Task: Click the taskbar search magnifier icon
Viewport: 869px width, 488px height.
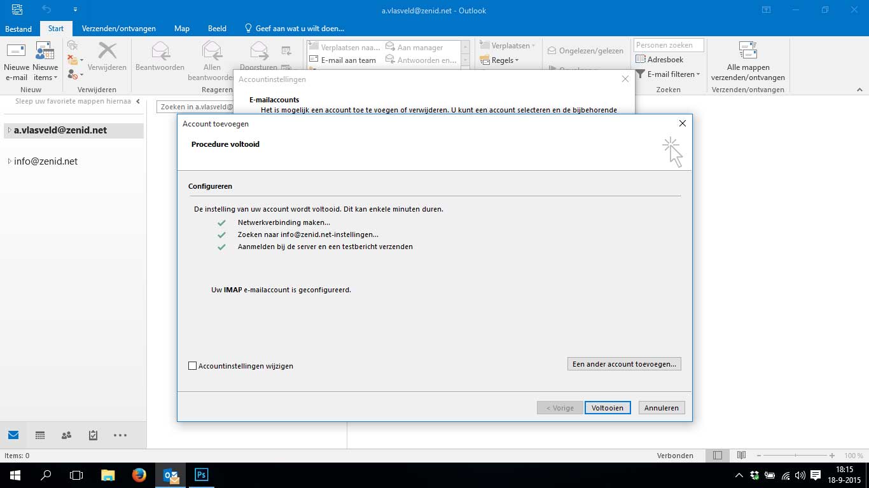Action: (46, 475)
